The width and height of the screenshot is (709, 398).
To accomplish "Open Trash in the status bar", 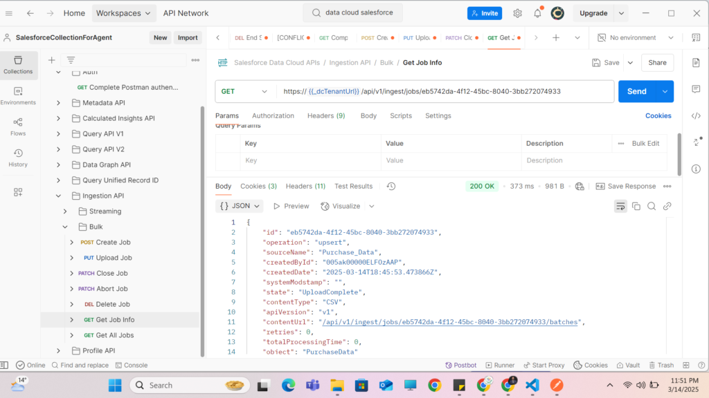I will [x=661, y=365].
